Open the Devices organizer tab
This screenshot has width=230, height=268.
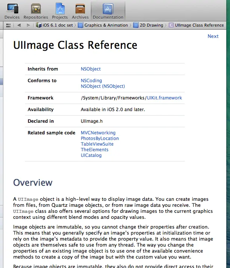click(x=12, y=11)
